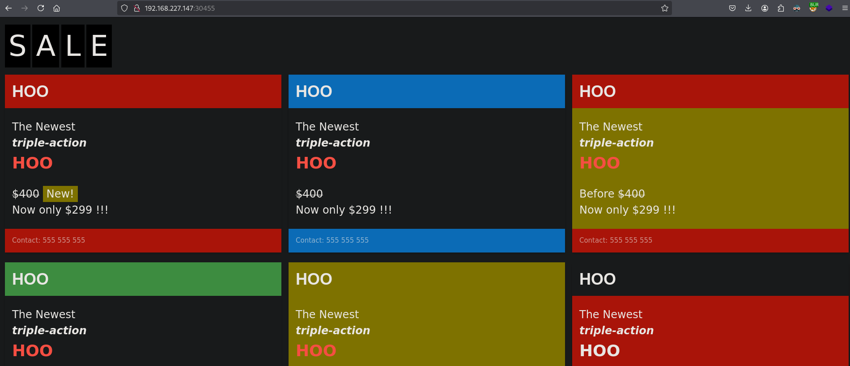Screen dimensions: 850x366
Task: Show the downloads panel
Action: point(748,8)
